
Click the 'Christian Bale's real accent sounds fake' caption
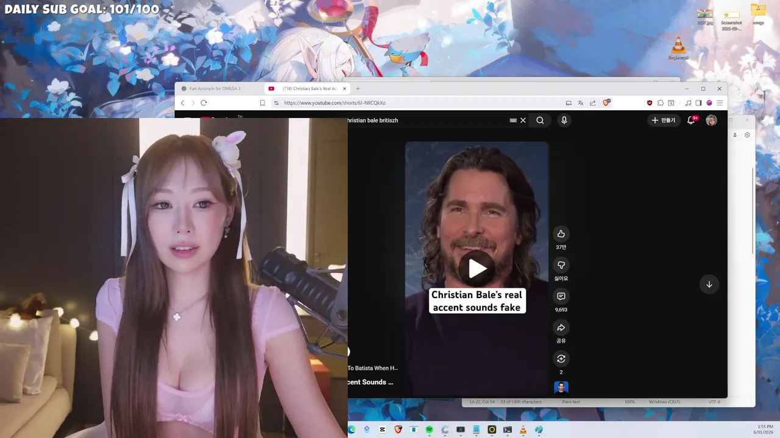[477, 301]
